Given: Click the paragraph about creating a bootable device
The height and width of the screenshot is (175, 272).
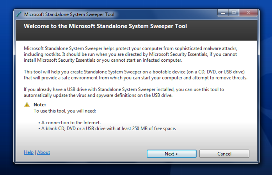Looking at the screenshot, I should [x=135, y=75].
